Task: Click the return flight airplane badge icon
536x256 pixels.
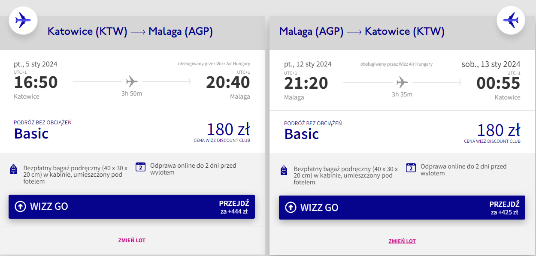Action: pyautogui.click(x=511, y=20)
